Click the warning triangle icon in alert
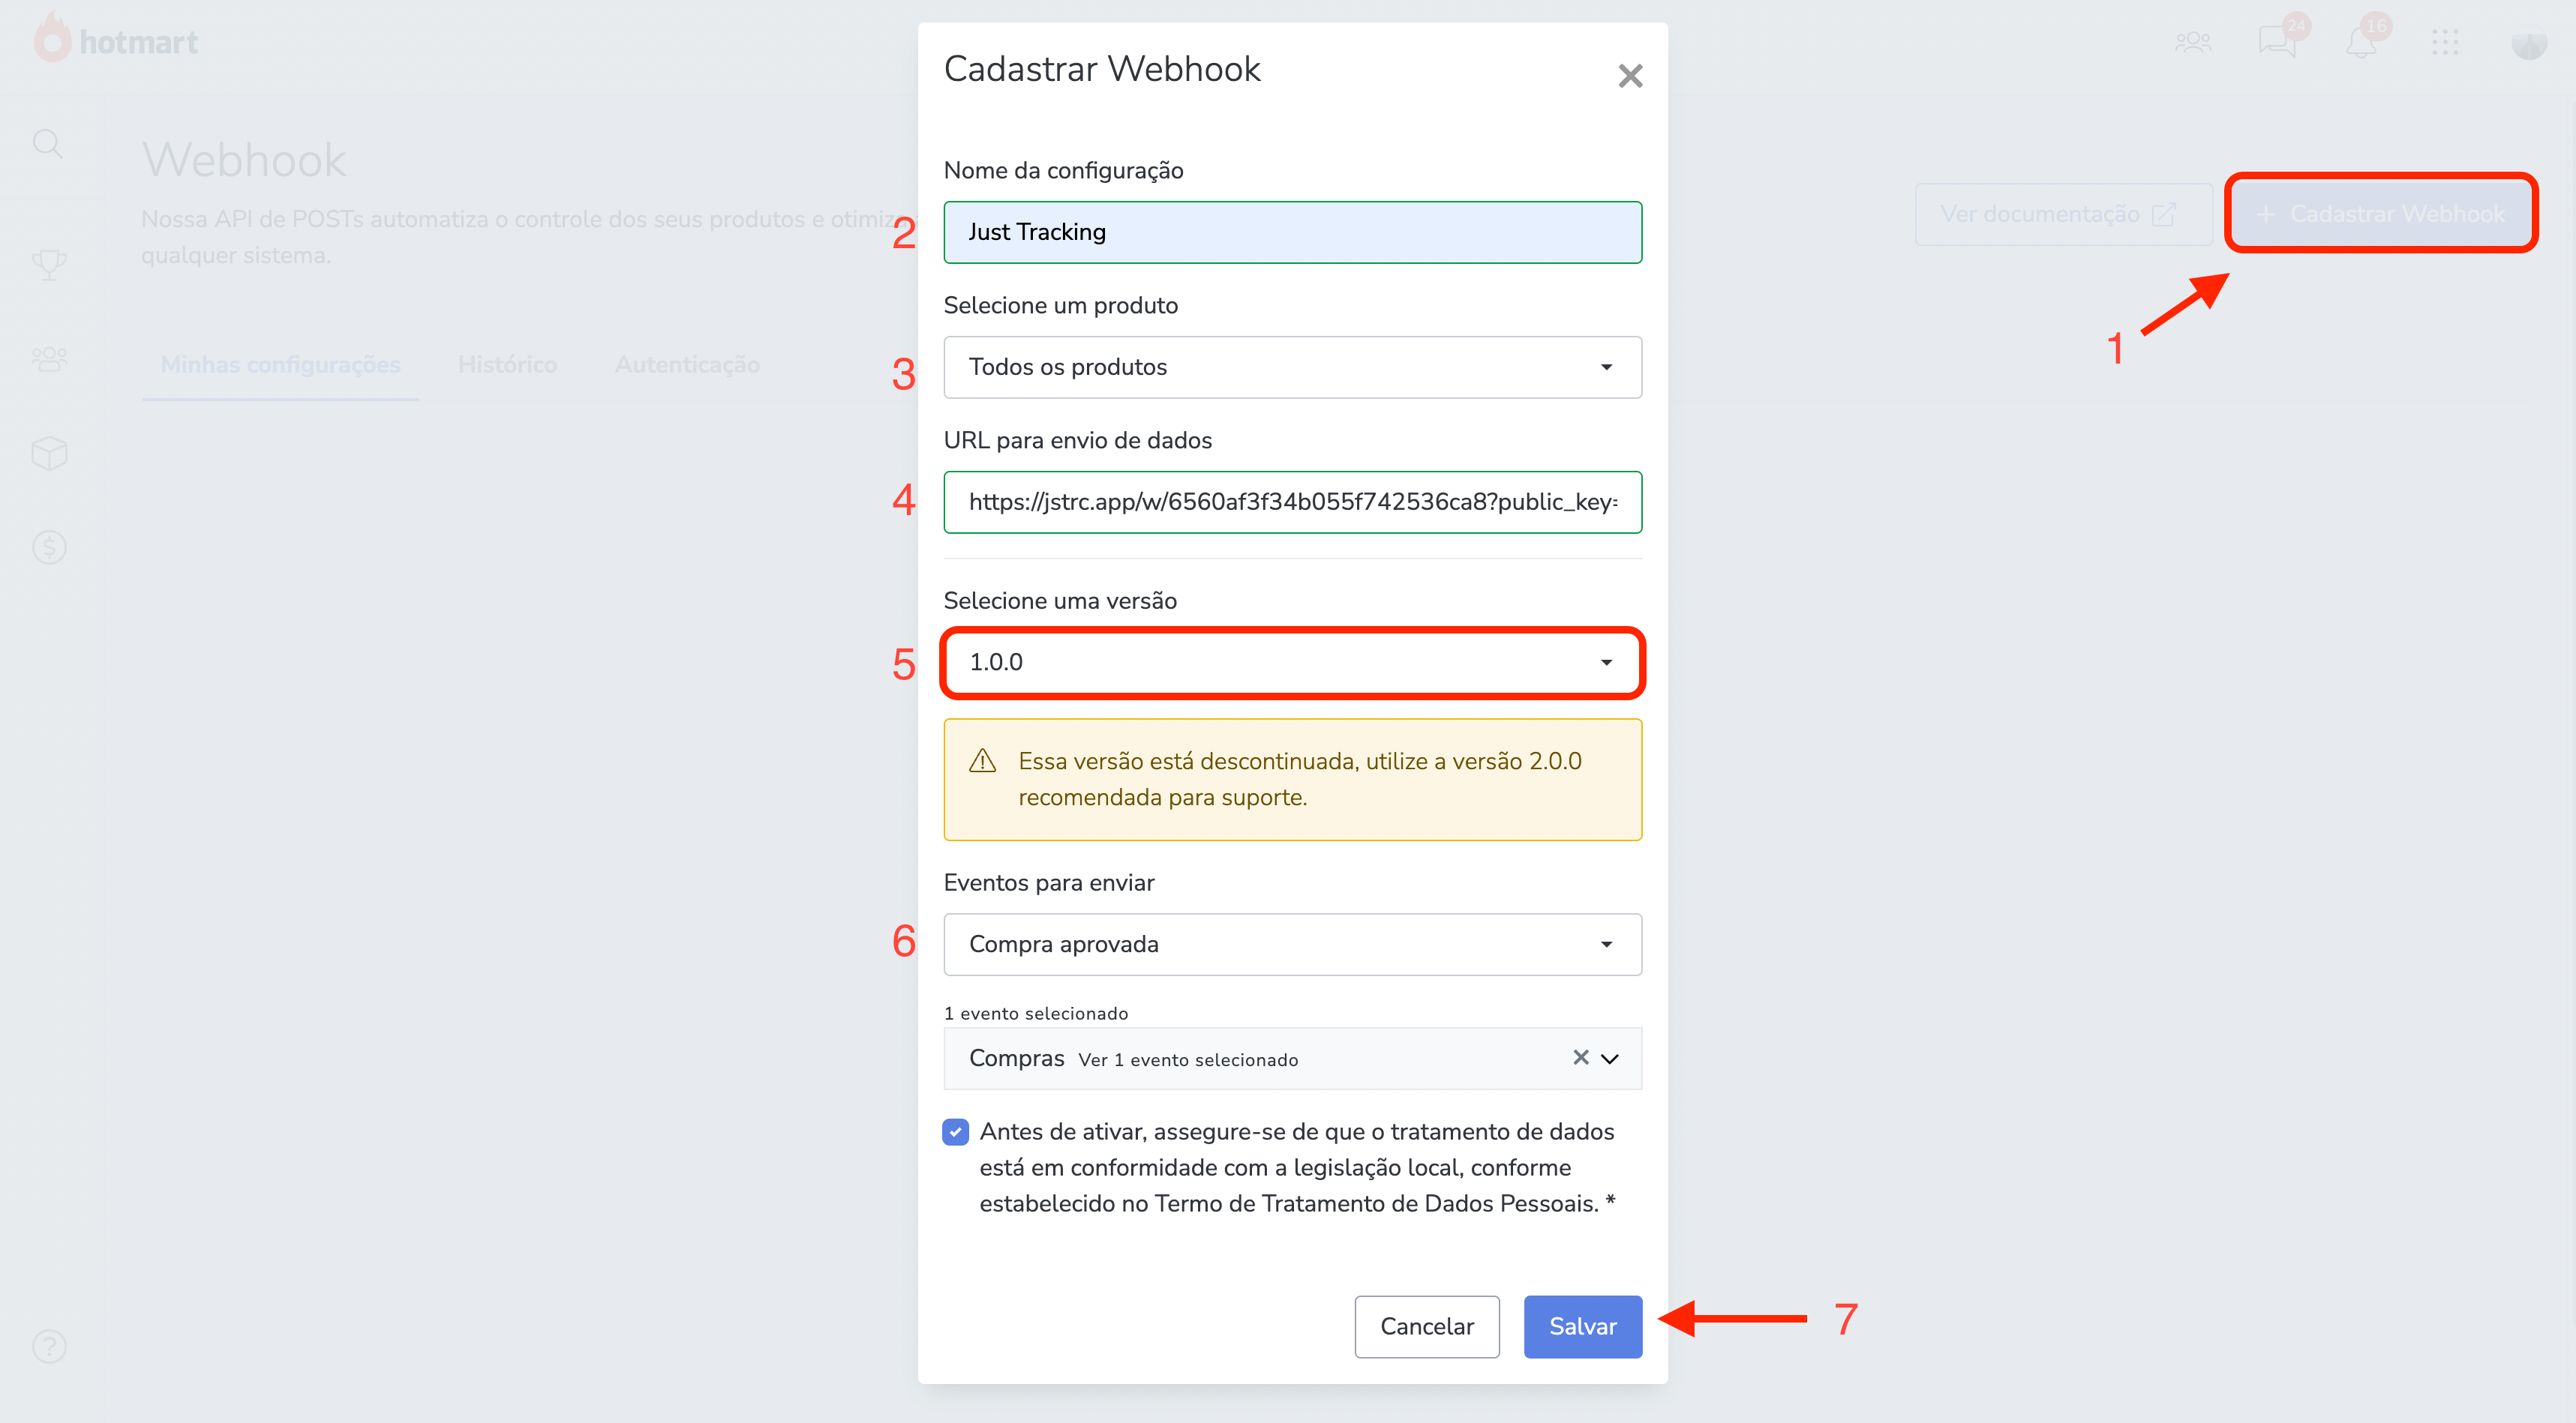 pos(982,762)
